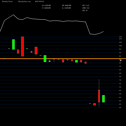The width and height of the screenshot is (126, 126).
Task: Click the 1070 price axis label
Action: point(120,39)
